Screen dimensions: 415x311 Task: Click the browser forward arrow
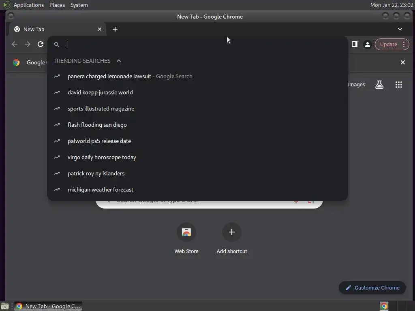coord(28,45)
